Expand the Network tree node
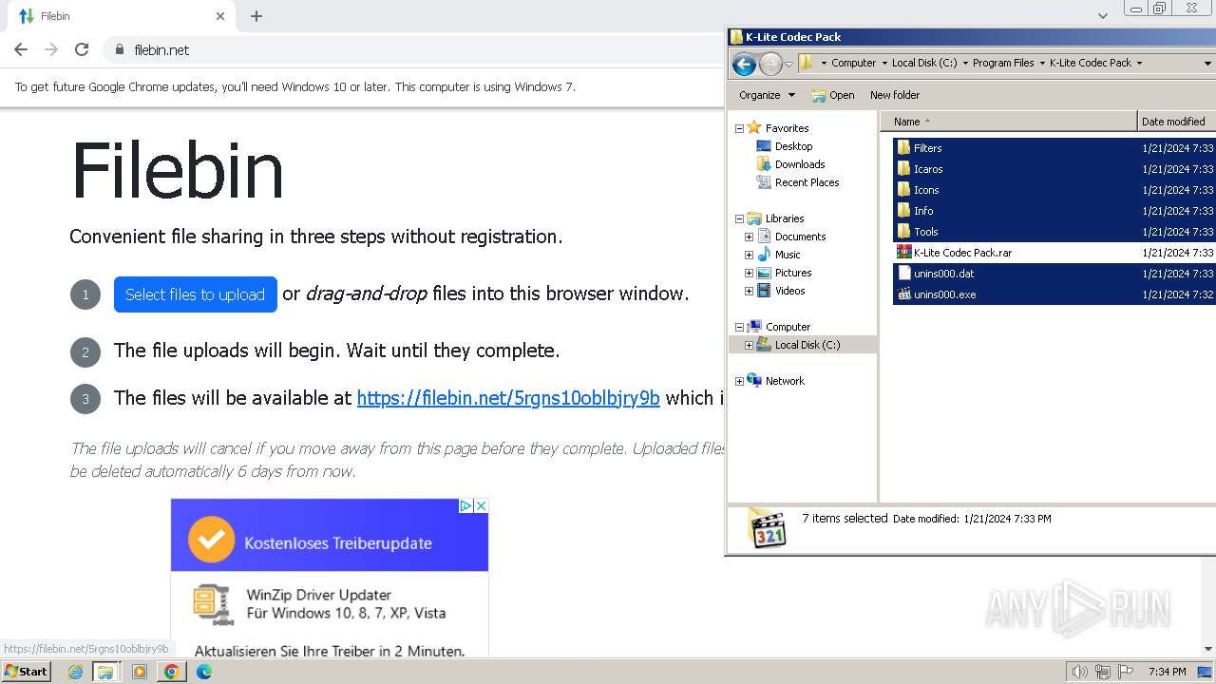This screenshot has height=684, width=1216. point(739,381)
